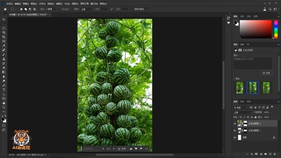
Task: Open the search icon at top right
Action: tap(270, 9)
